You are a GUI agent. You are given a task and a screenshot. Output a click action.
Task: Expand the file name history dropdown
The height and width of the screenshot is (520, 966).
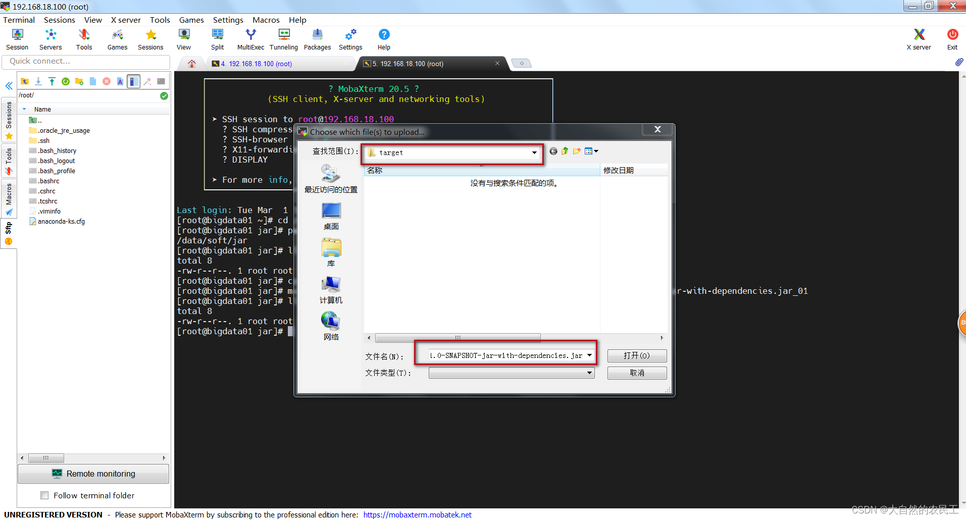click(589, 355)
